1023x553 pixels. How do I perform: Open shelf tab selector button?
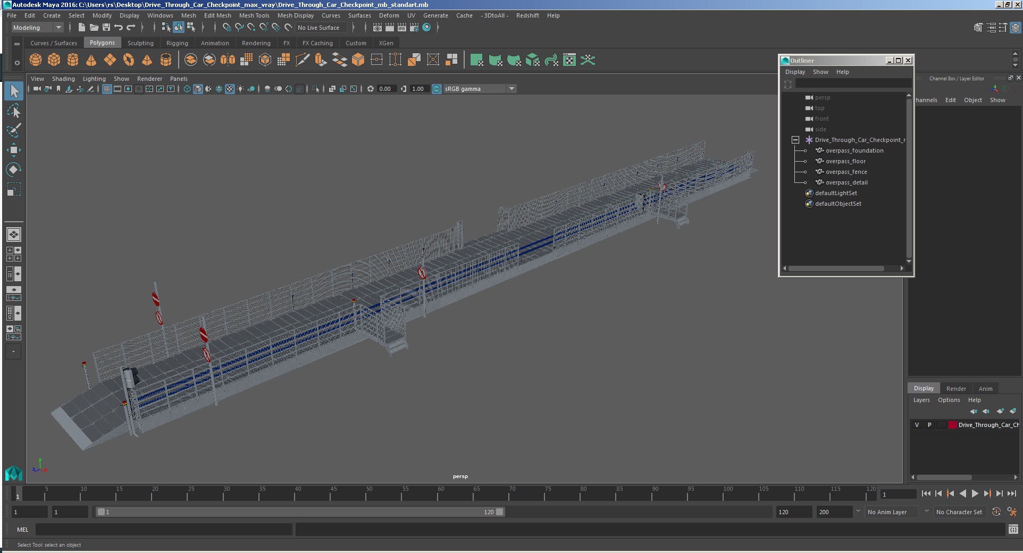pyautogui.click(x=17, y=44)
